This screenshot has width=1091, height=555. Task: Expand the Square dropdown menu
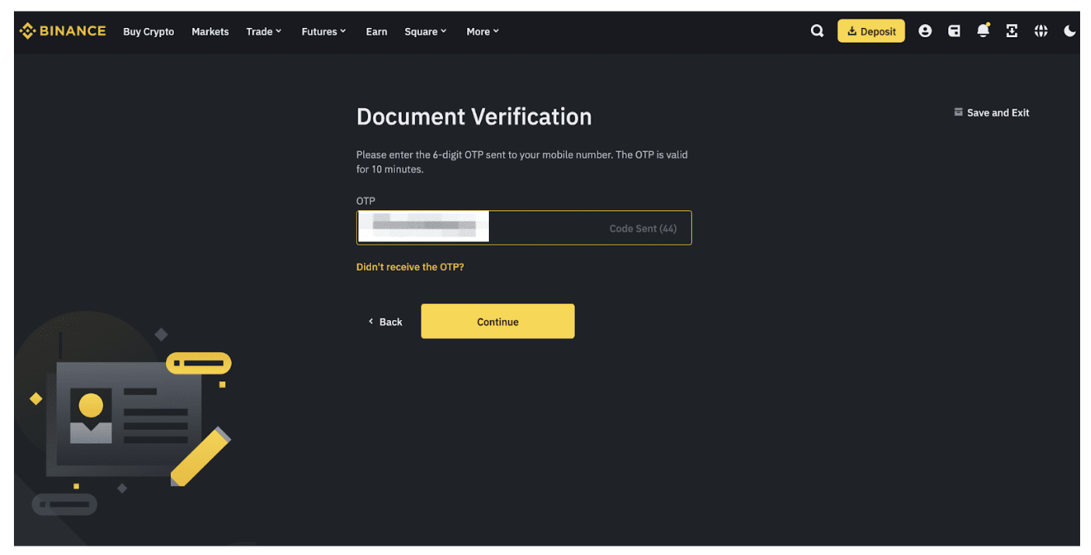coord(425,32)
